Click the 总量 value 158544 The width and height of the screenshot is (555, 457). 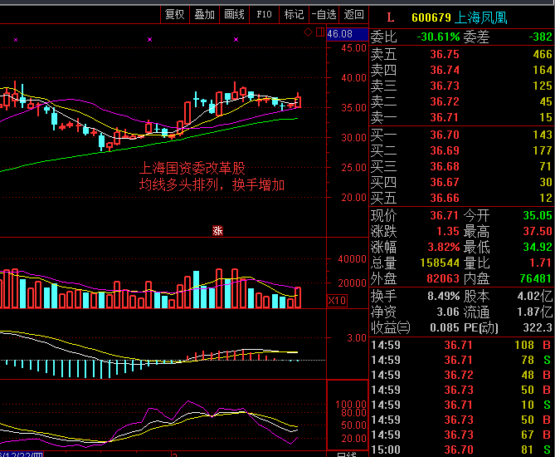(440, 263)
